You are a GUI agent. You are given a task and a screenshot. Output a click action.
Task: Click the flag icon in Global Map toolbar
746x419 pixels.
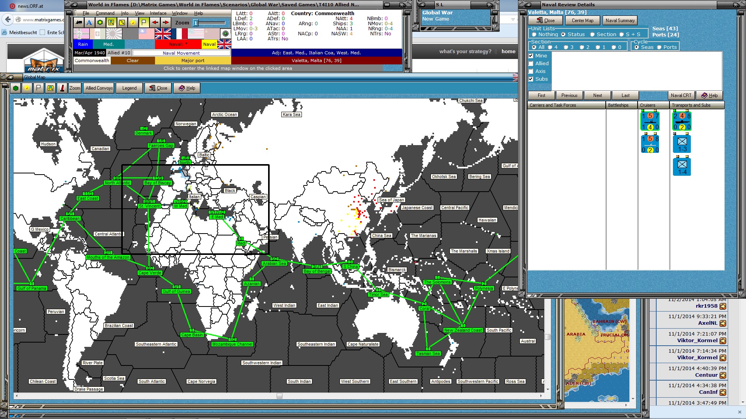click(x=38, y=88)
